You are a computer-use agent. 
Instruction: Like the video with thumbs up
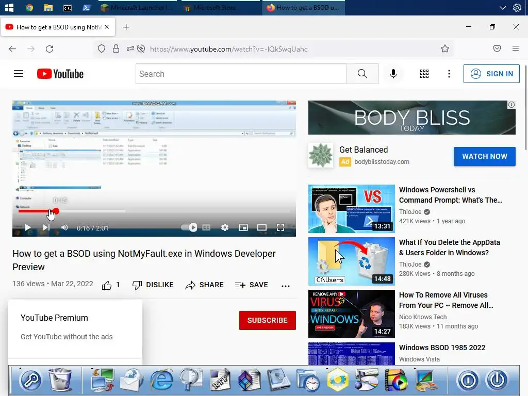107,285
